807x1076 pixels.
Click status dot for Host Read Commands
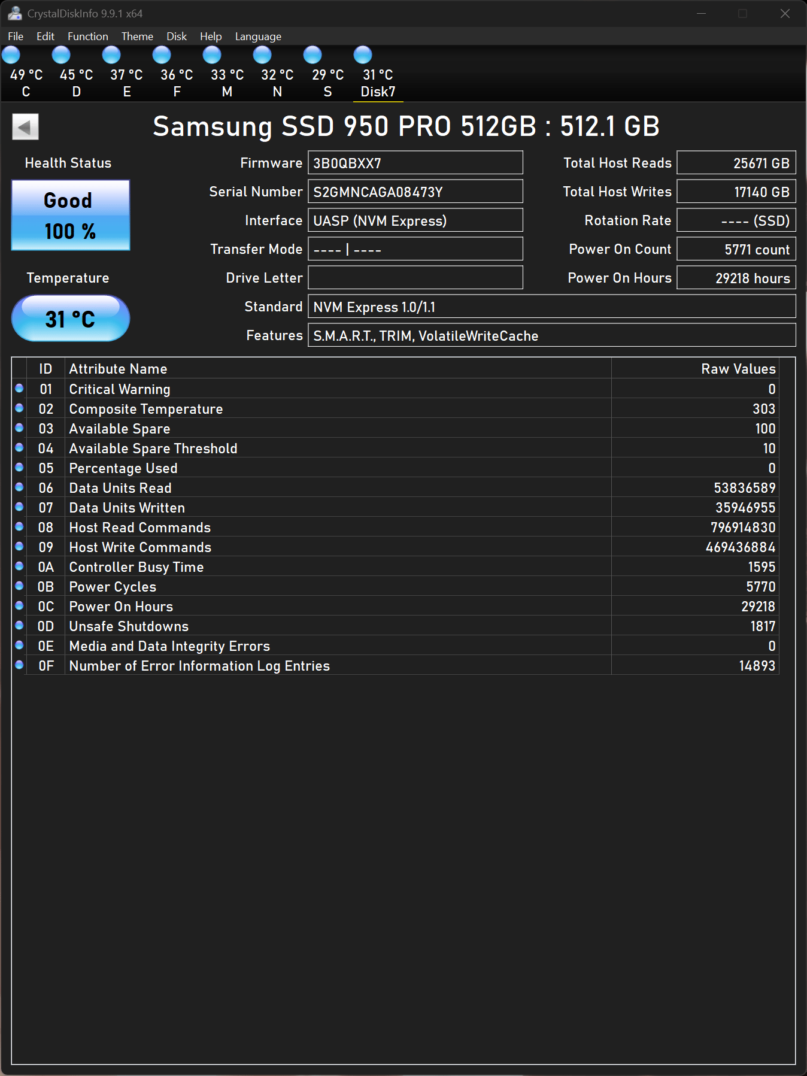click(19, 526)
